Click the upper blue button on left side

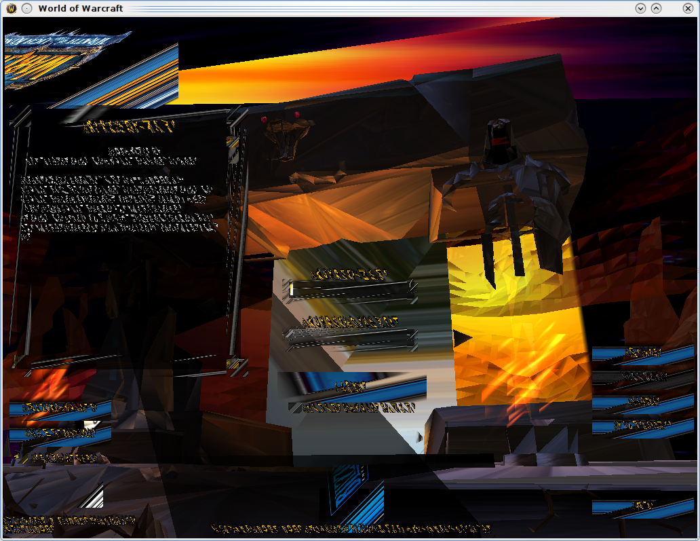coord(60,408)
